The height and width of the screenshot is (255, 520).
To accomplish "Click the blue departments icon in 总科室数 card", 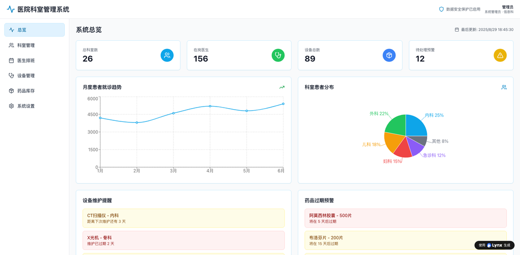I will click(167, 55).
